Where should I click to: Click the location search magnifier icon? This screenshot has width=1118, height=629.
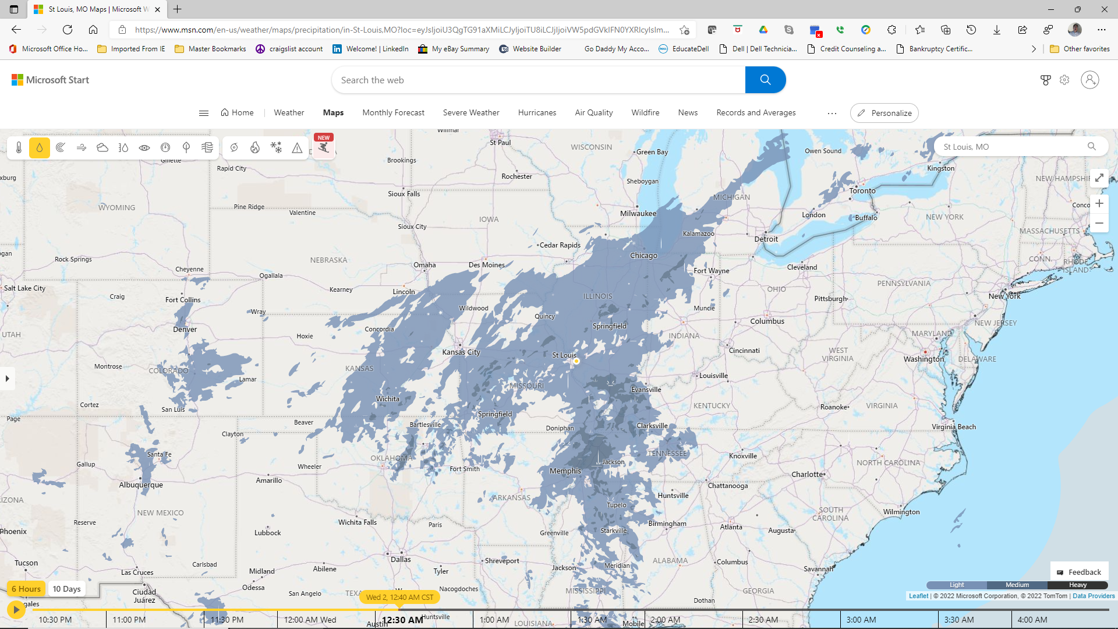[1092, 147]
